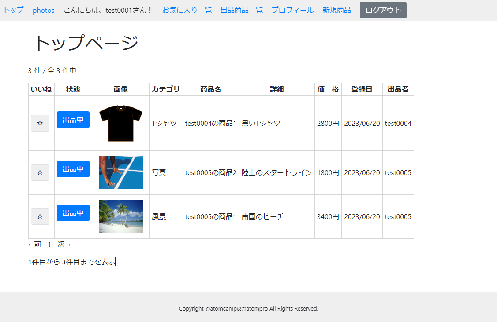Go to next page with 次→

tap(64, 244)
